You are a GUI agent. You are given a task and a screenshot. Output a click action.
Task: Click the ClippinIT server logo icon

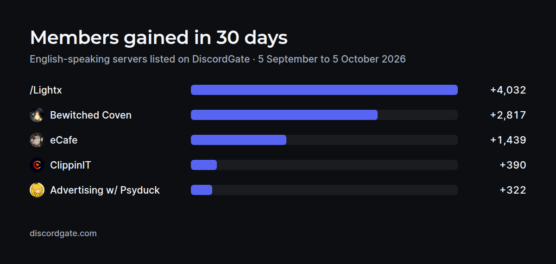37,165
